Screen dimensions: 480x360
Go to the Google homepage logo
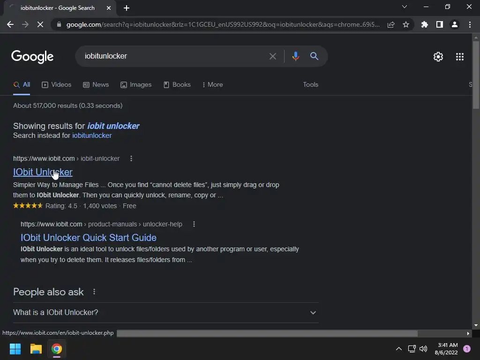coord(32,57)
